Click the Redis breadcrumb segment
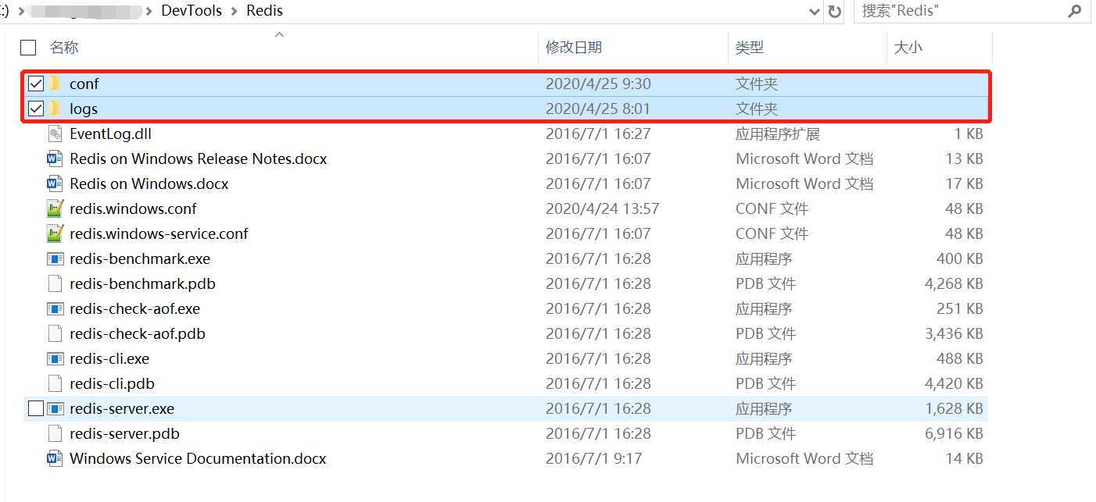Viewport: 1096px width, 502px height. point(264,11)
